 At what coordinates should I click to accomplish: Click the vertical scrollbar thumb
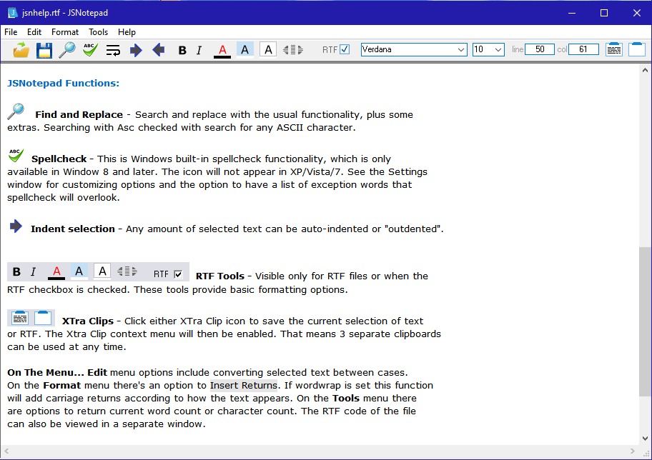[645, 321]
